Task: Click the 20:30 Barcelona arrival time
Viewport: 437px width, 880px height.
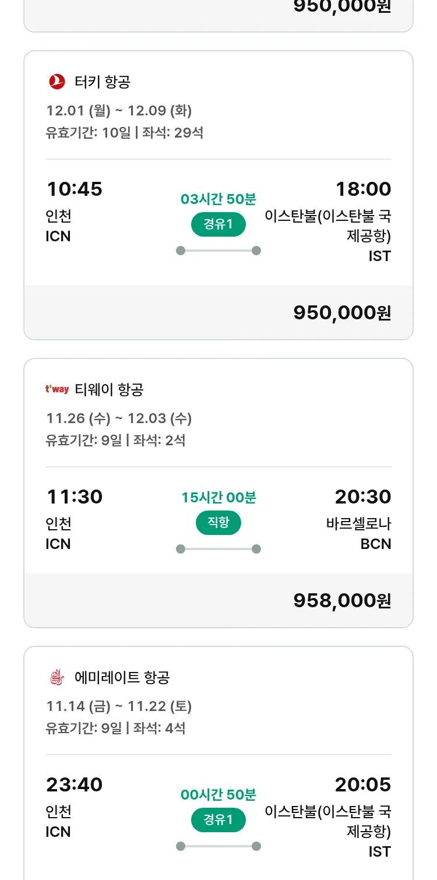Action: 362,497
